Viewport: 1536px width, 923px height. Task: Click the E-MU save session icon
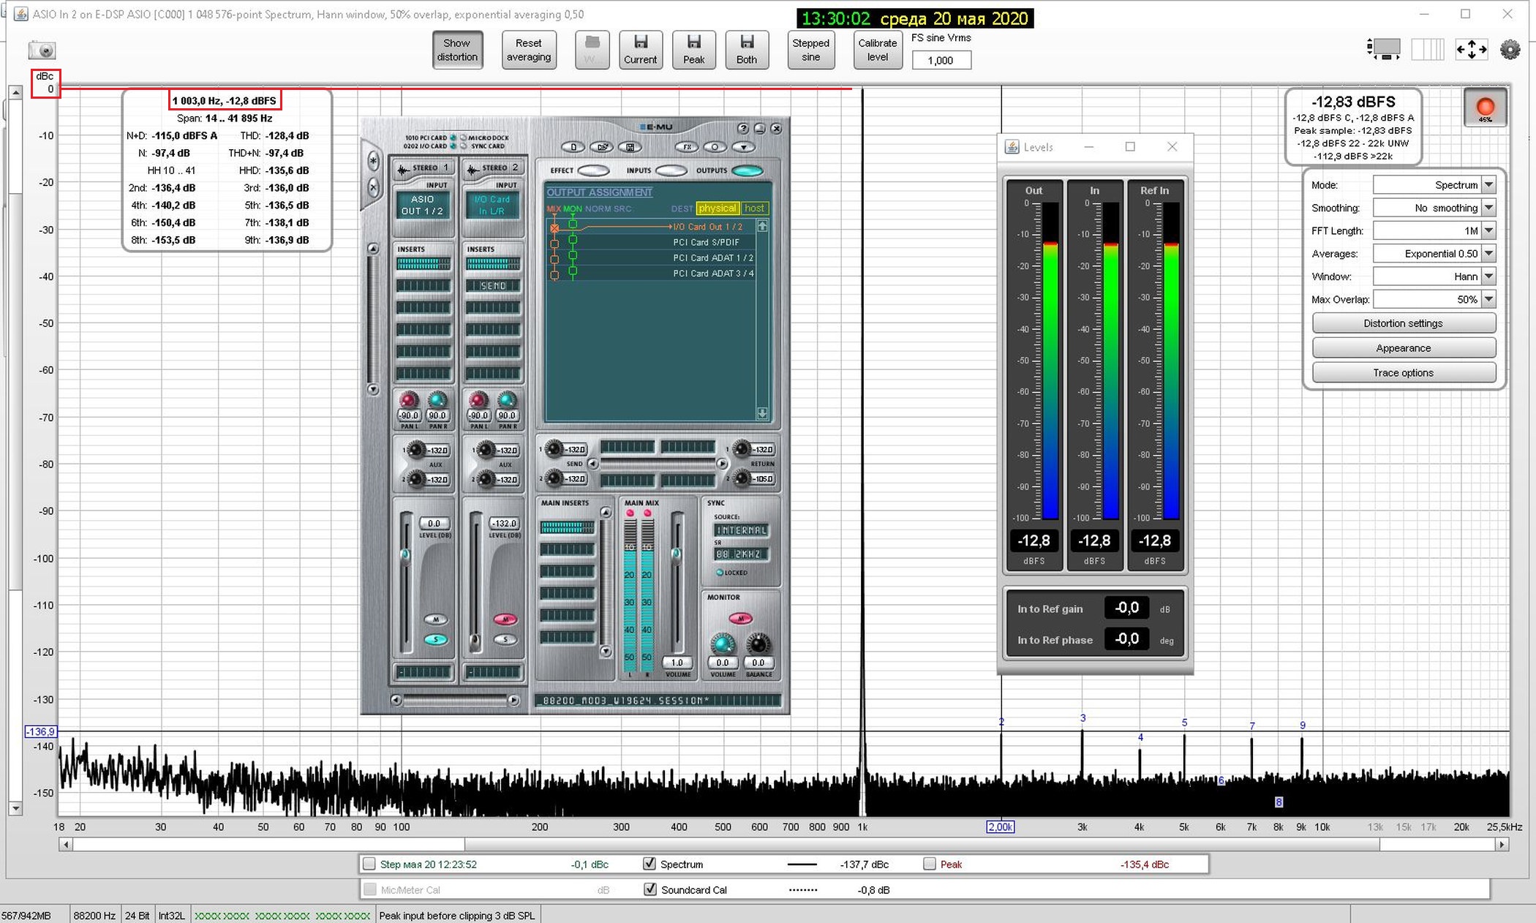click(629, 147)
